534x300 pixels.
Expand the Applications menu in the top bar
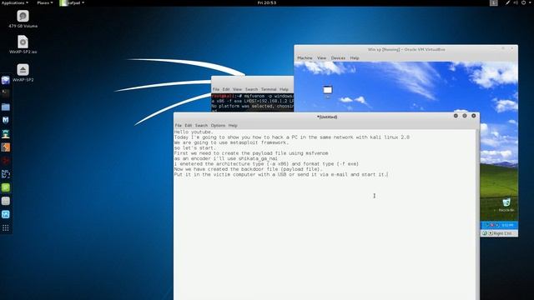point(15,2)
